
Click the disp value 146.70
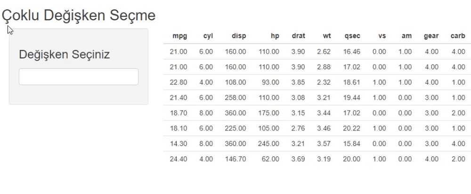[235, 159]
